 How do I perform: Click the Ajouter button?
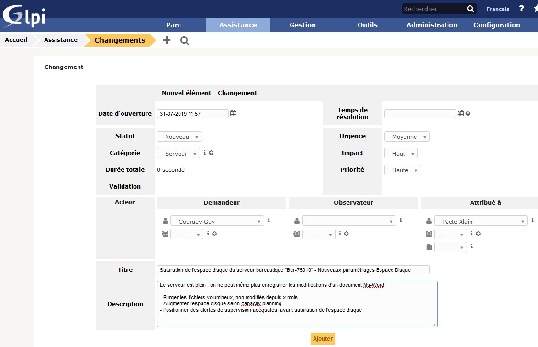[323, 339]
